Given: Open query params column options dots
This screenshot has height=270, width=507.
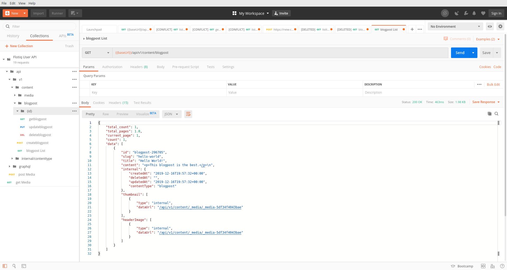Looking at the screenshot, I should (479, 84).
